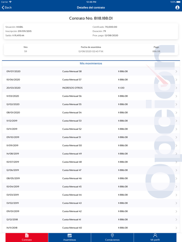Expand chevron for Cuota Mensual 53 row

tap(176, 121)
